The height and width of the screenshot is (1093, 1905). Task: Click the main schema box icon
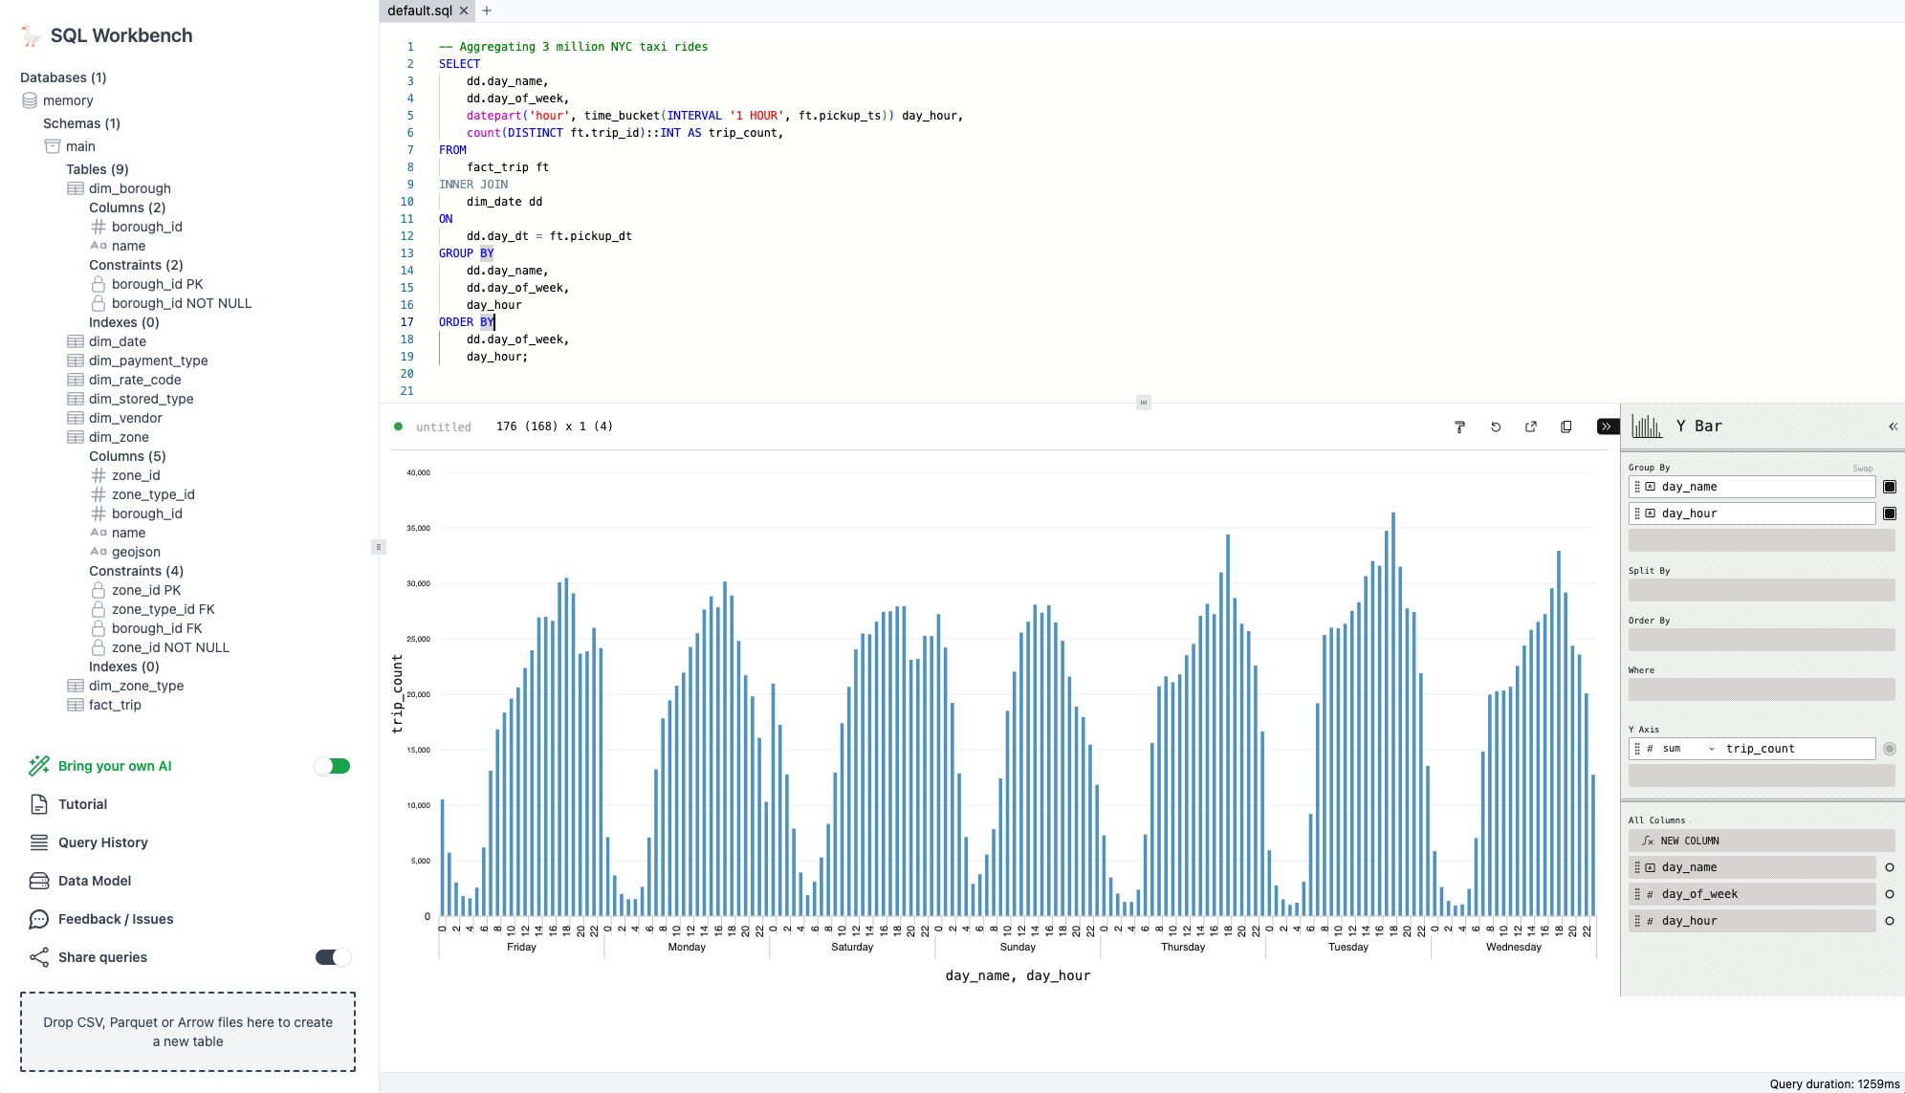click(x=53, y=146)
